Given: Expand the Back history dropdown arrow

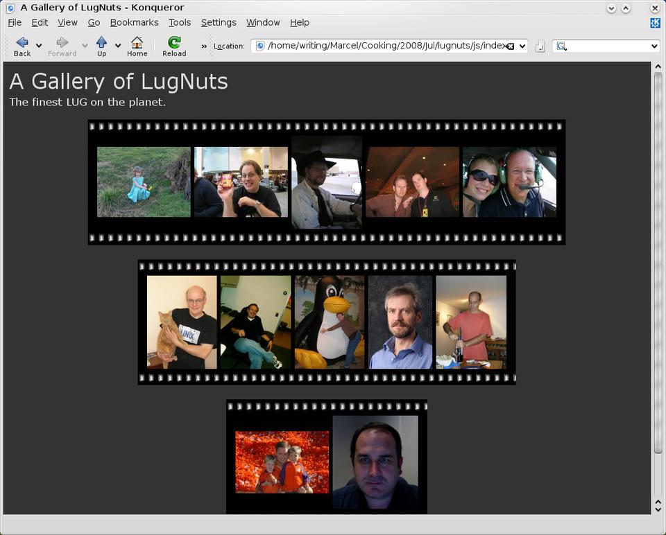Looking at the screenshot, I should pos(39,46).
